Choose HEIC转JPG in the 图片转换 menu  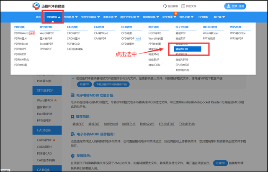[155, 33]
